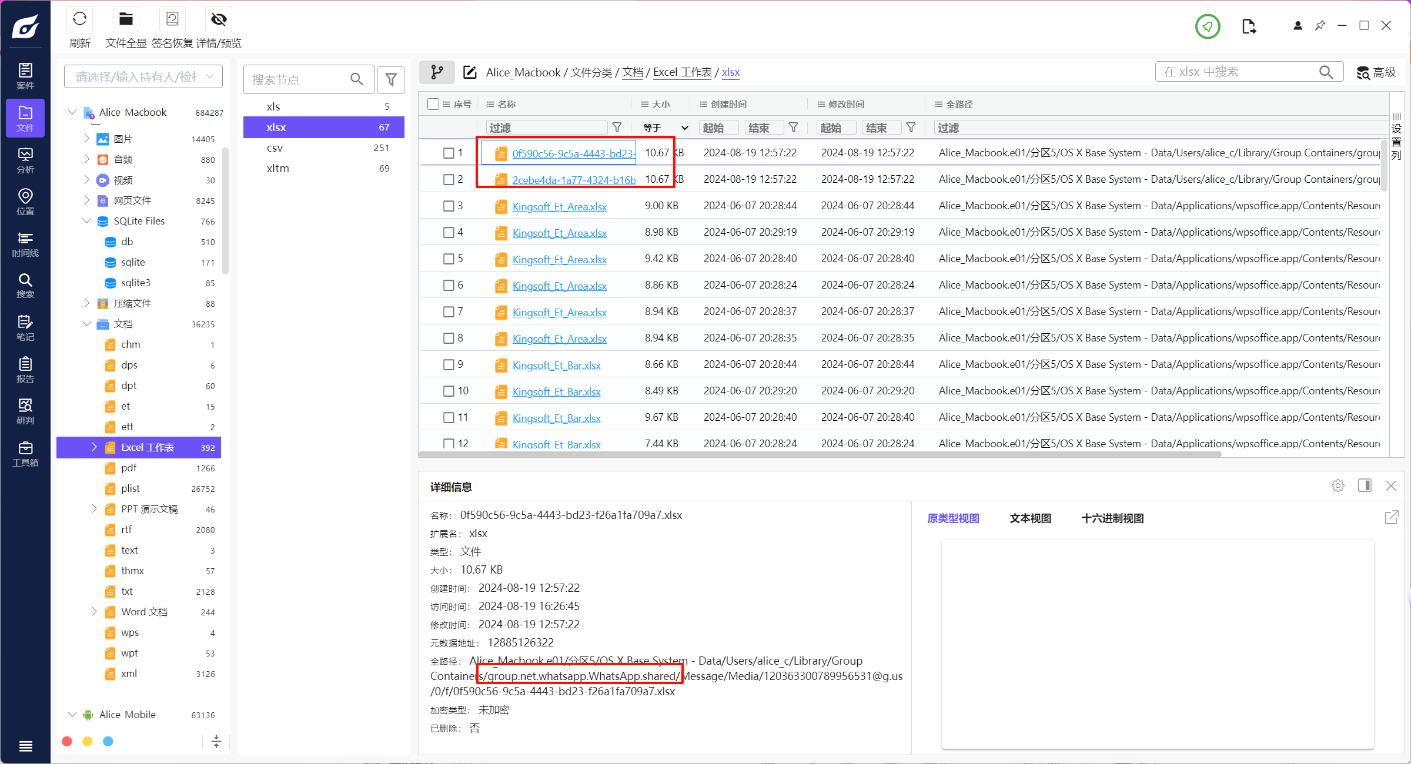Click the filter funnel beside node search

coord(391,79)
